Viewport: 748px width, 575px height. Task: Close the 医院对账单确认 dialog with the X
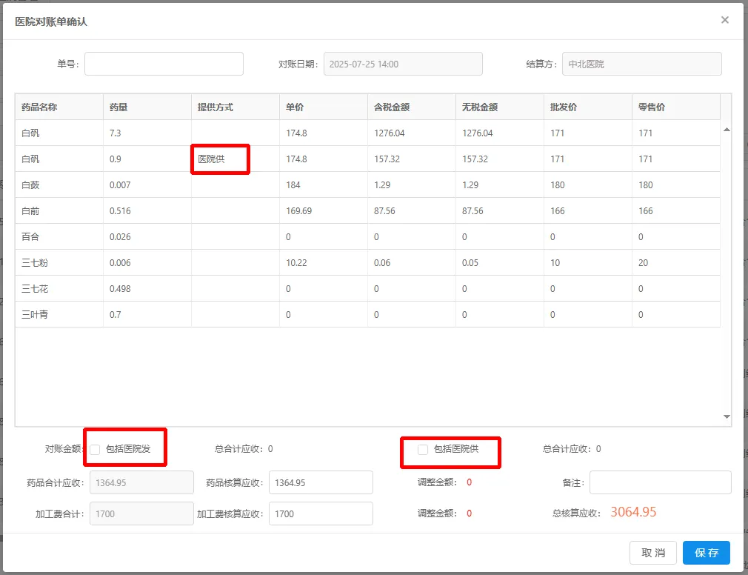(x=724, y=20)
